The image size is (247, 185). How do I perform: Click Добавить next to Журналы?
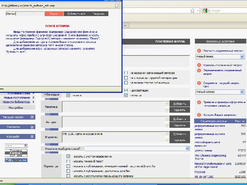[x=179, y=134]
